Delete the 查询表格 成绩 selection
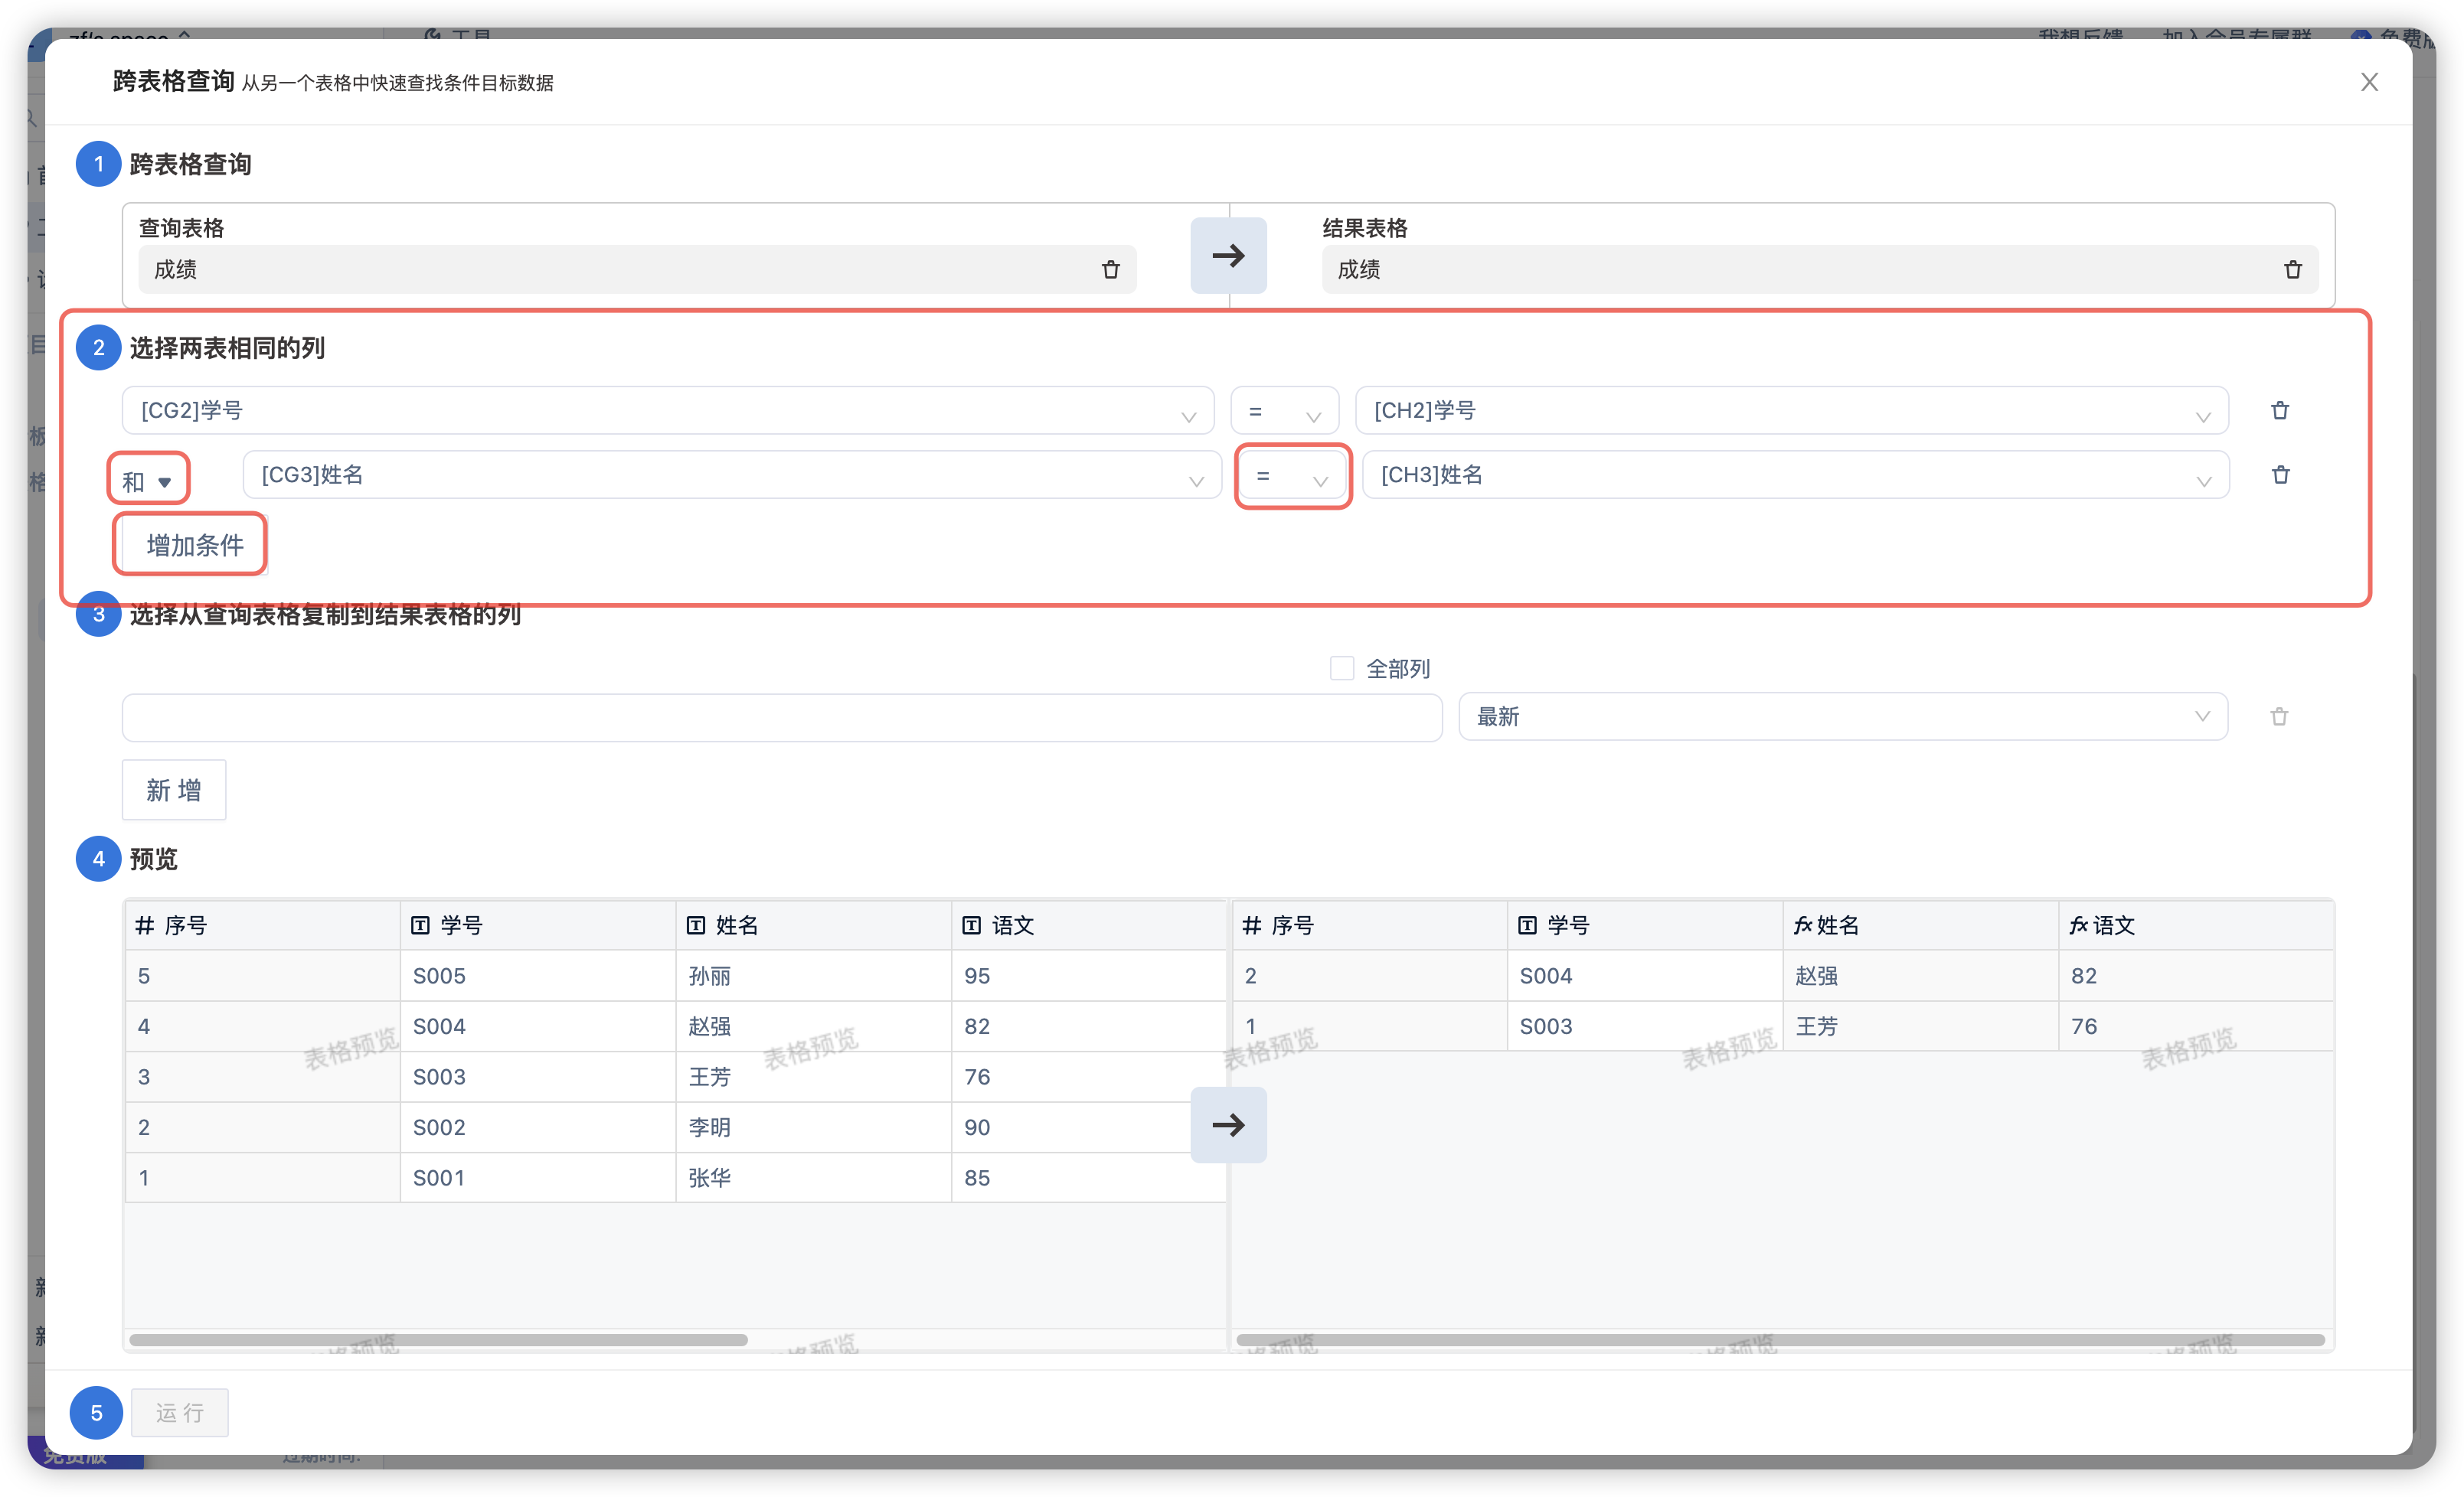 (x=1110, y=270)
